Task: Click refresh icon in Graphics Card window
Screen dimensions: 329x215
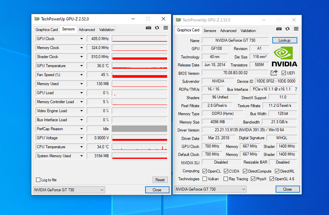Action: coord(287,29)
